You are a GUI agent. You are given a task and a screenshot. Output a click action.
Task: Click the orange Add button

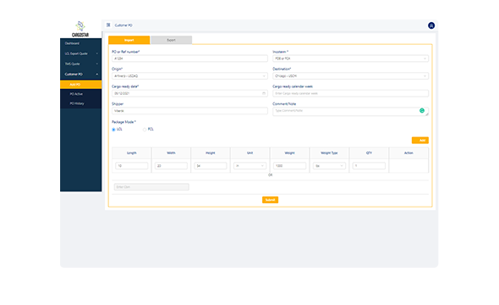point(420,141)
